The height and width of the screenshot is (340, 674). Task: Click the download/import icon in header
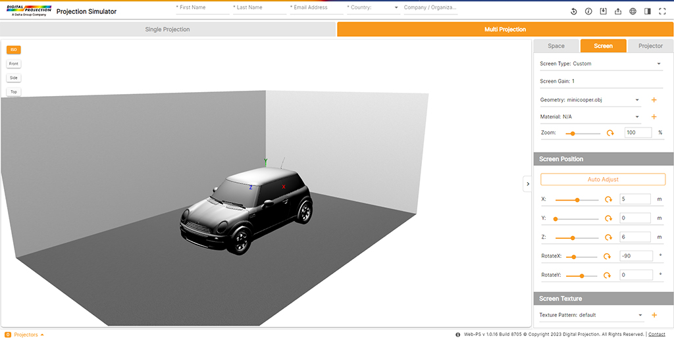pos(603,11)
